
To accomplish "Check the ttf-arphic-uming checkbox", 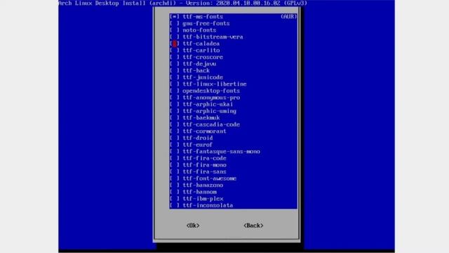I will pos(175,111).
